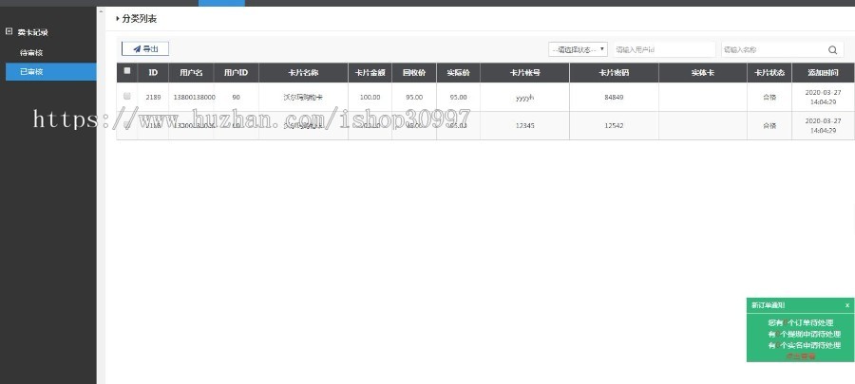Select the 已审核 sidebar item
This screenshot has height=384, width=855.
[31, 72]
